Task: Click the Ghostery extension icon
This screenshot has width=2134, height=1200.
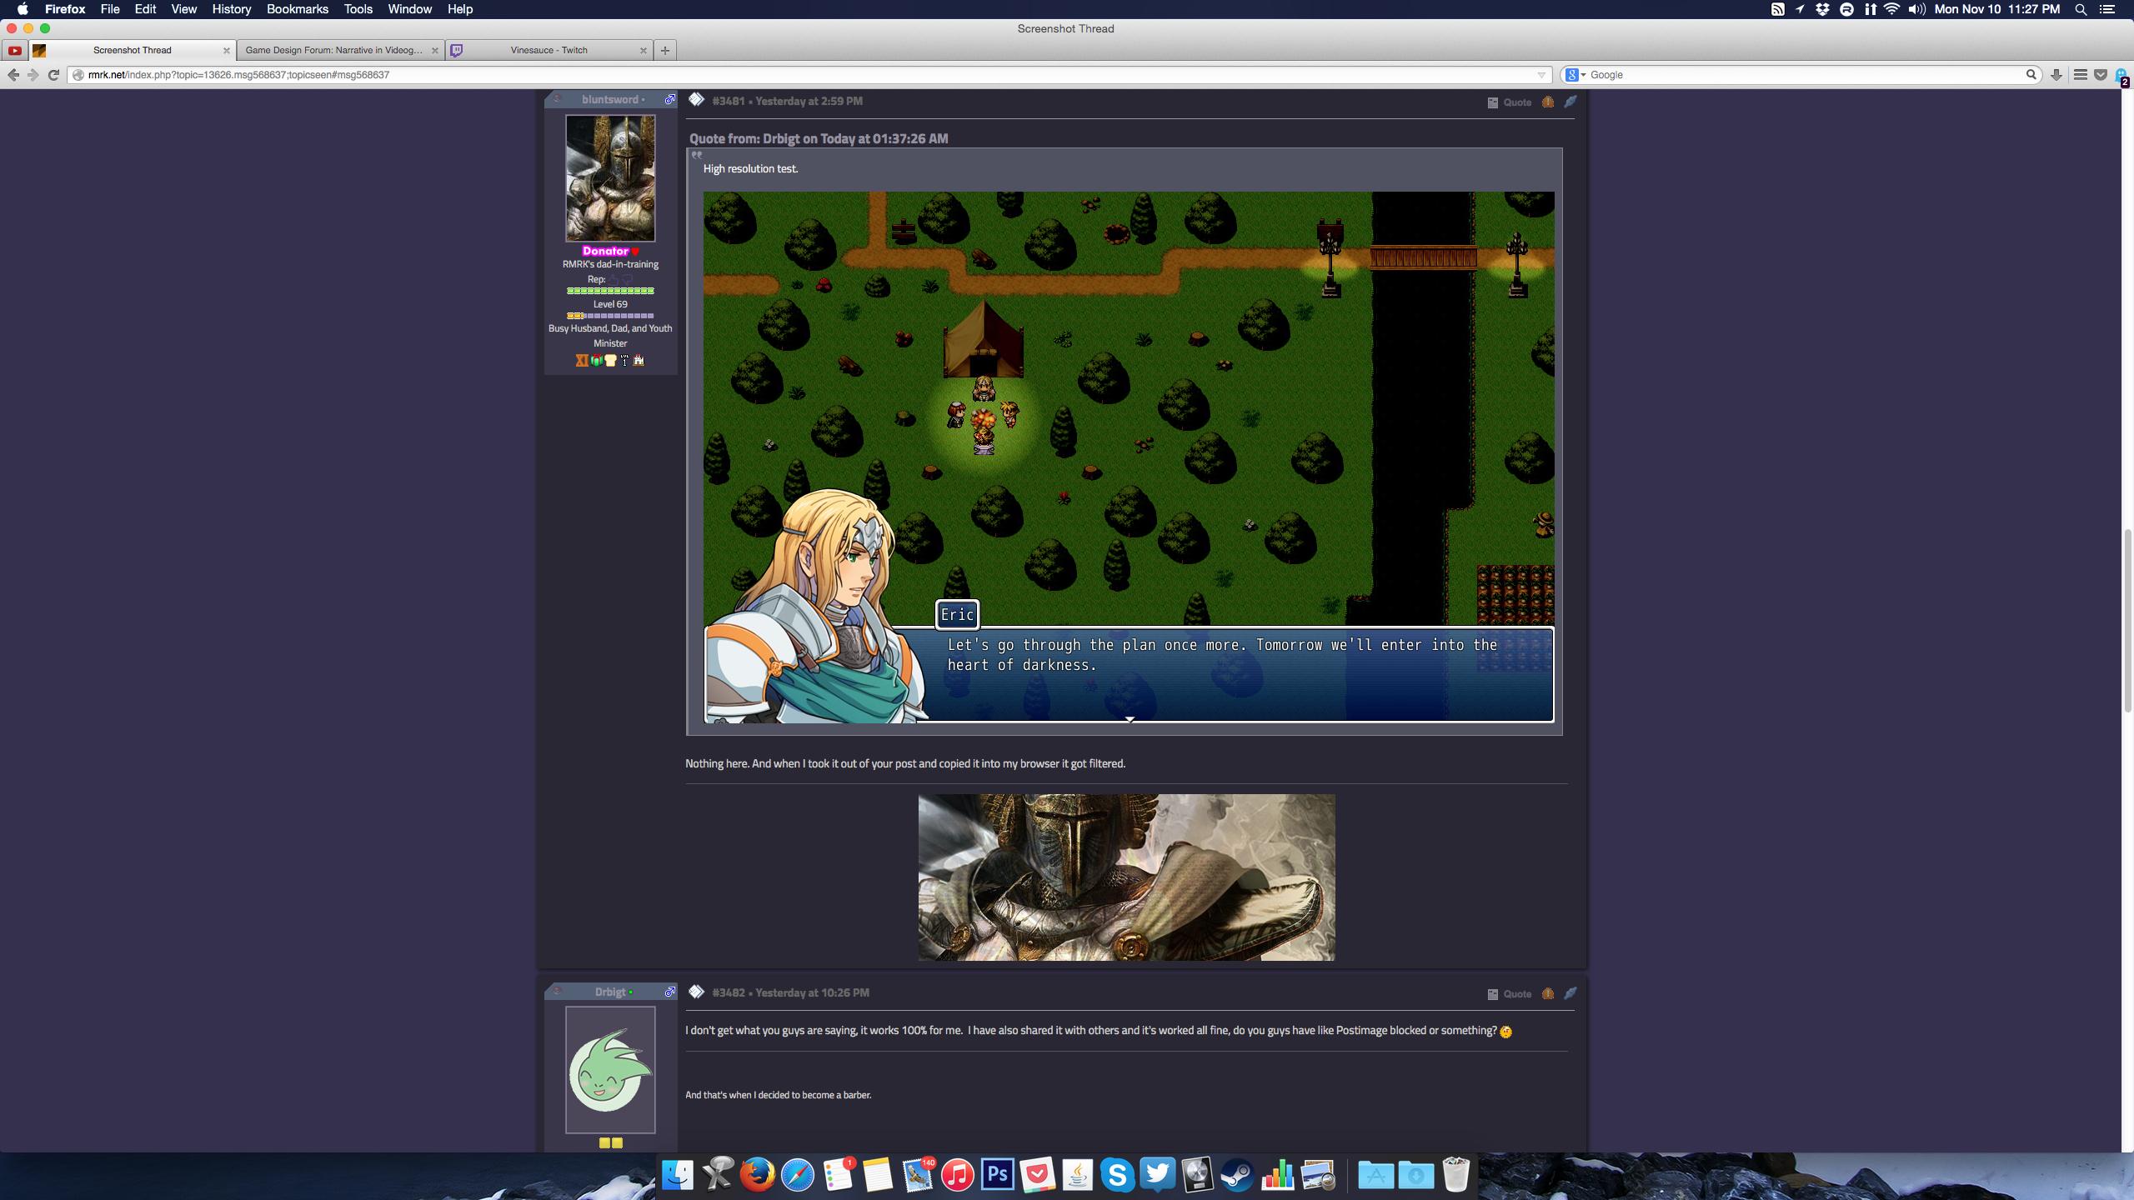Action: (2120, 76)
